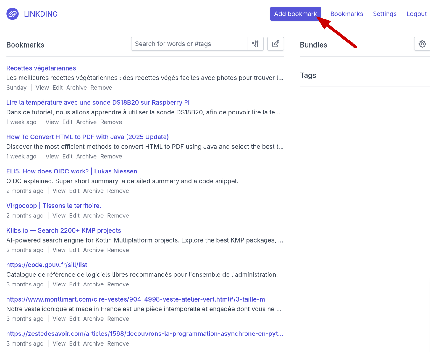View details of the zestedesavoir.com bookmark
The width and height of the screenshot is (430, 352).
click(x=59, y=343)
